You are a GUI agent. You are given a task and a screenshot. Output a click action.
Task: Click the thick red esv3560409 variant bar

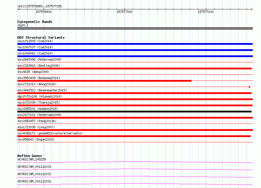coord(104,81)
